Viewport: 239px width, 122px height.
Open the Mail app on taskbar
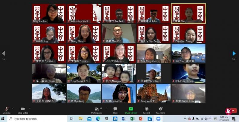89,119
